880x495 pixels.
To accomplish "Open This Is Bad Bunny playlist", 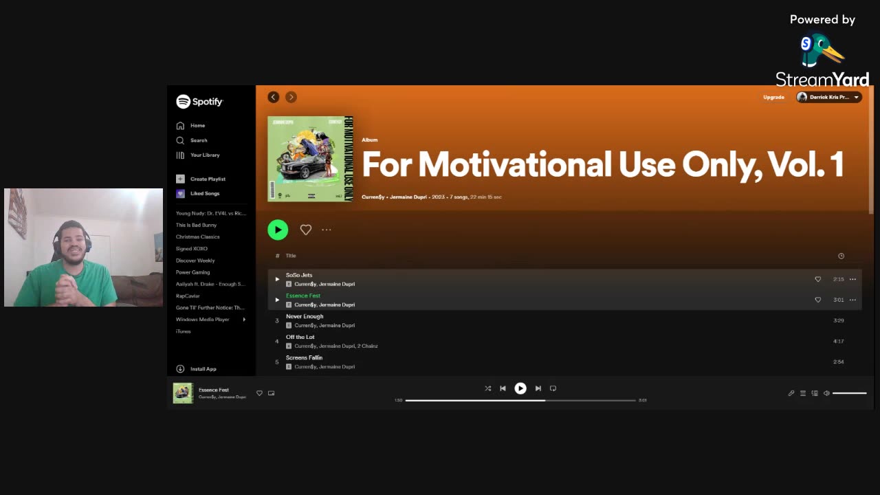I will (196, 225).
